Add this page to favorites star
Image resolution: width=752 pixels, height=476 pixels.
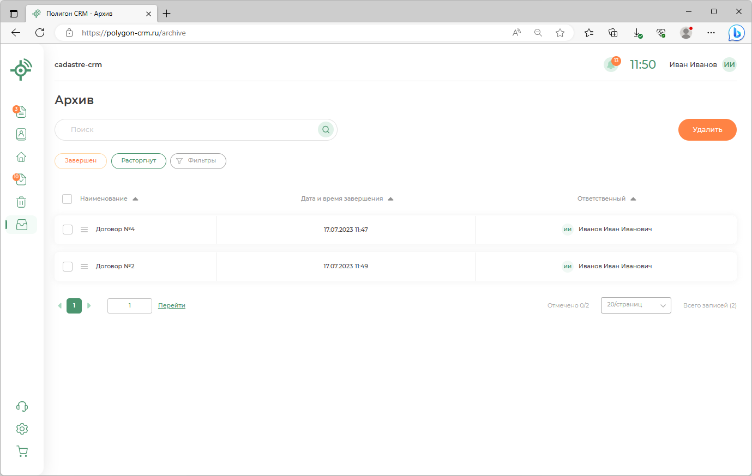pos(560,33)
